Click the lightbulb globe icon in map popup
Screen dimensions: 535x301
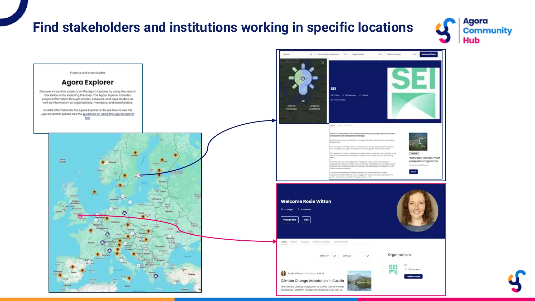(x=303, y=79)
